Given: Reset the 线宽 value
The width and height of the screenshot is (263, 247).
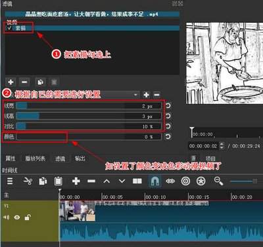Looking at the screenshot, I should (168, 105).
